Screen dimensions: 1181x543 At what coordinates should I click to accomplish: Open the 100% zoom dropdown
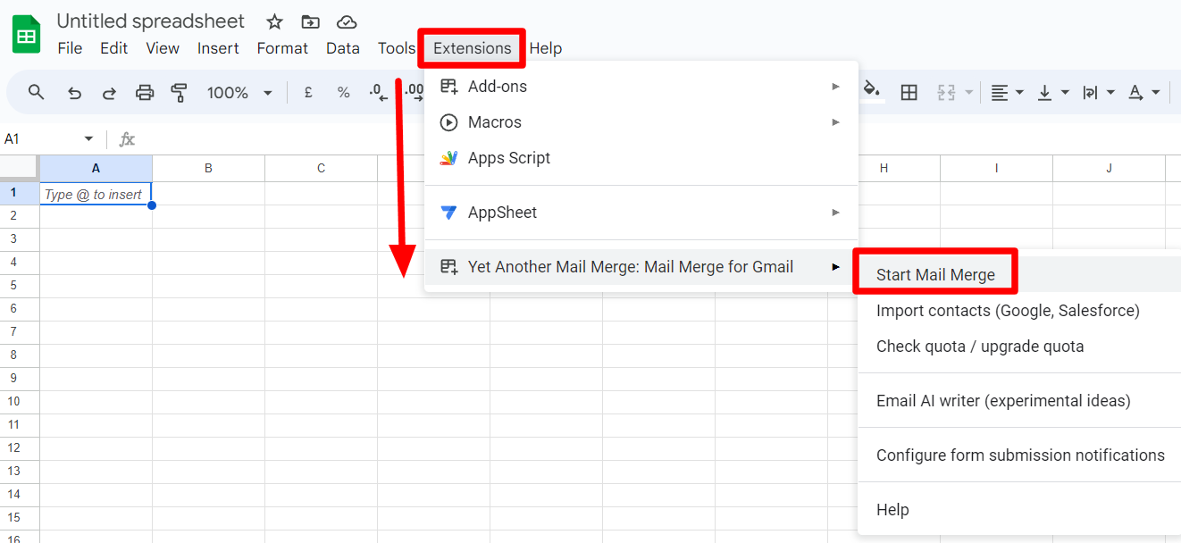(239, 92)
